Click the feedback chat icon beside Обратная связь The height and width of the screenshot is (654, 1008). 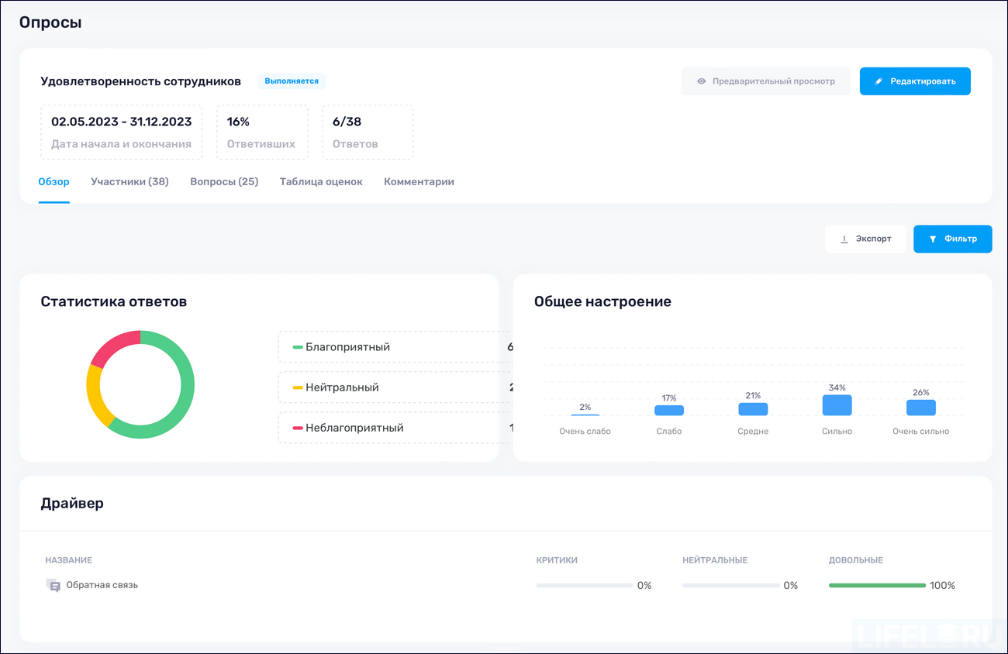click(54, 585)
